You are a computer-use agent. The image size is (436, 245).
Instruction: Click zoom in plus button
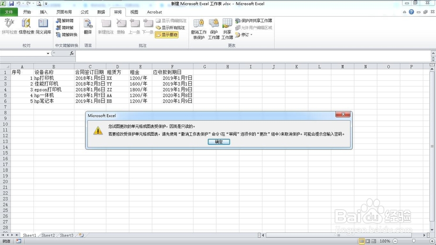coord(432,241)
